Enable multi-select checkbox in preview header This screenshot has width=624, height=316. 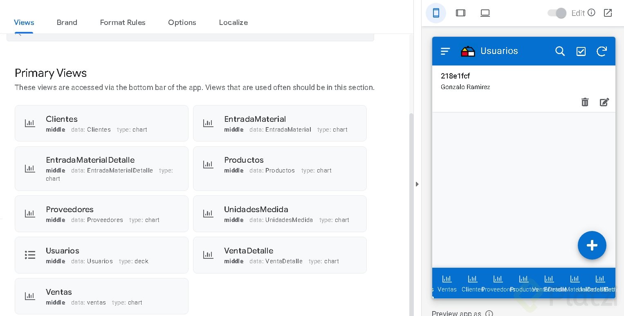(x=581, y=51)
